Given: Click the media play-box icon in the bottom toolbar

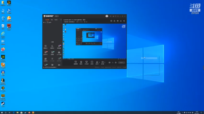Looking at the screenshot, I should point(92,62).
